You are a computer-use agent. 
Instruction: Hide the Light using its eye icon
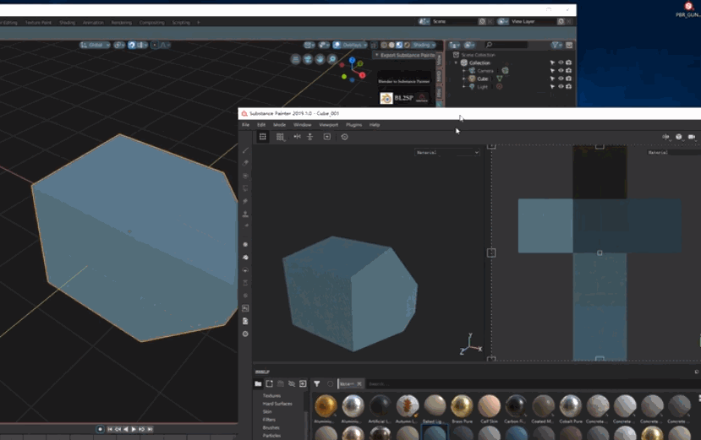[561, 87]
